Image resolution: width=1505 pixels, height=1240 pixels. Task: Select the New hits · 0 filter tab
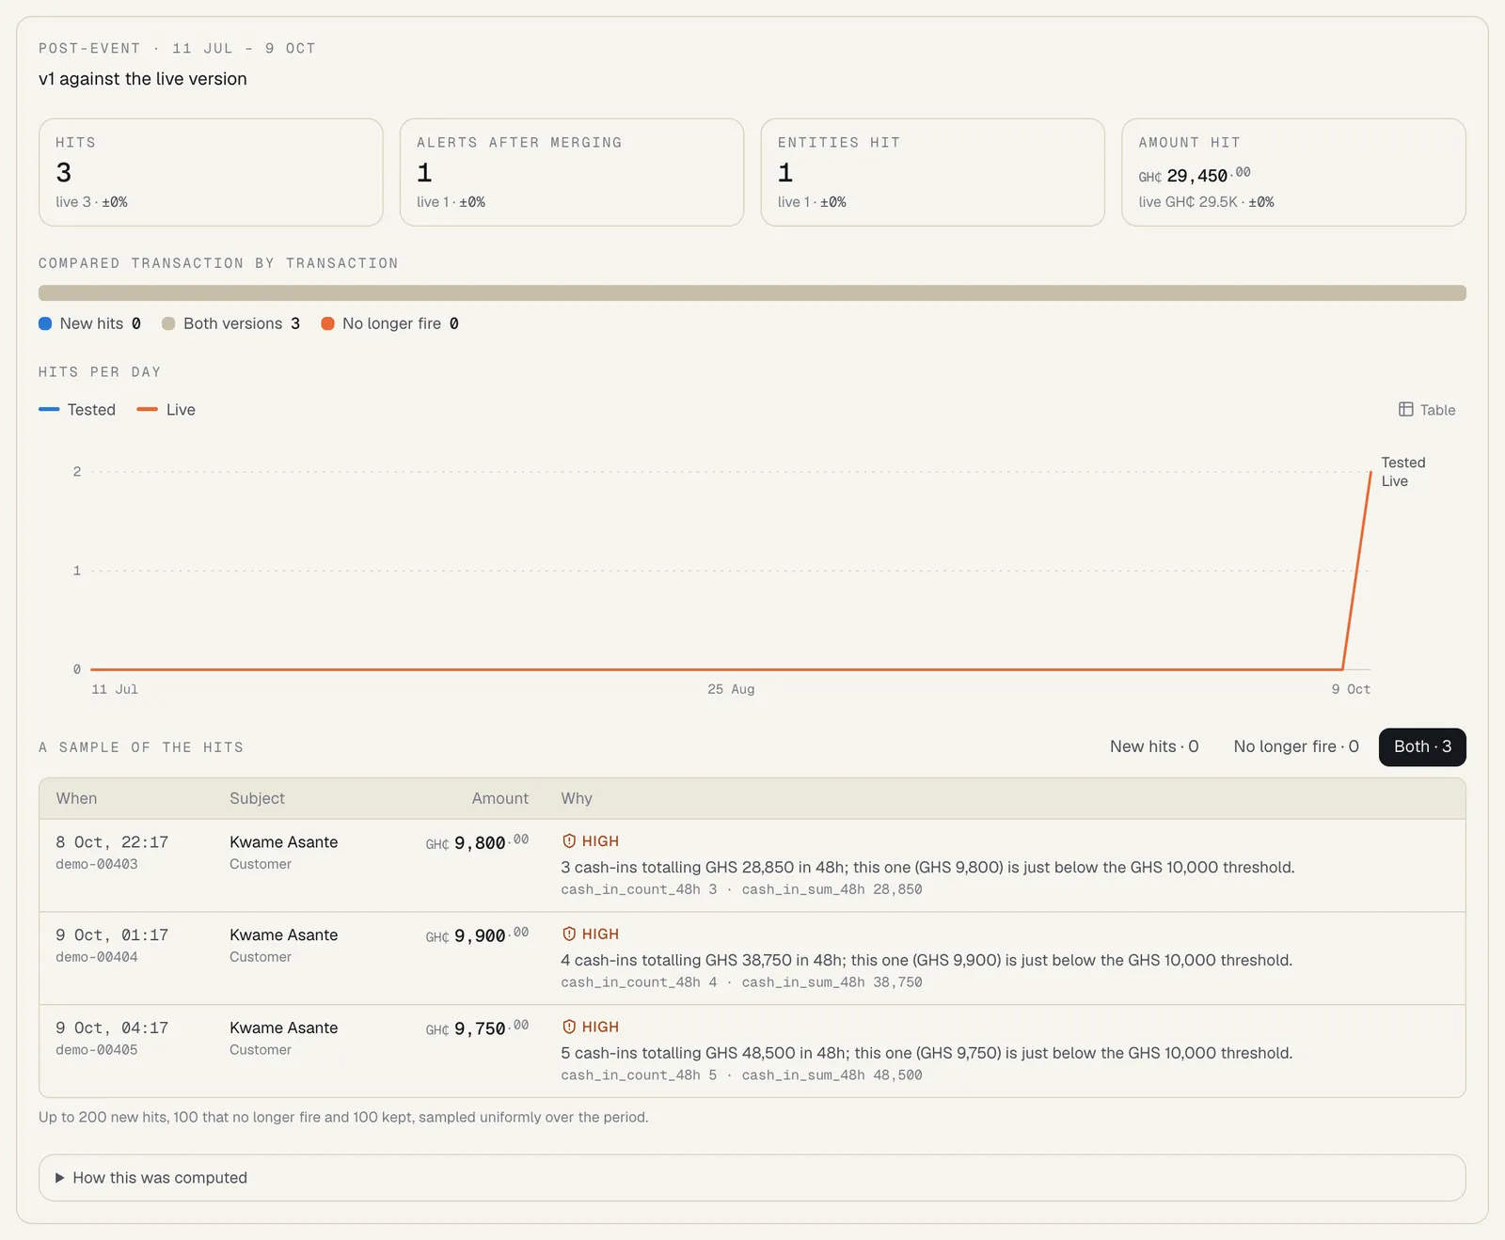coord(1154,746)
